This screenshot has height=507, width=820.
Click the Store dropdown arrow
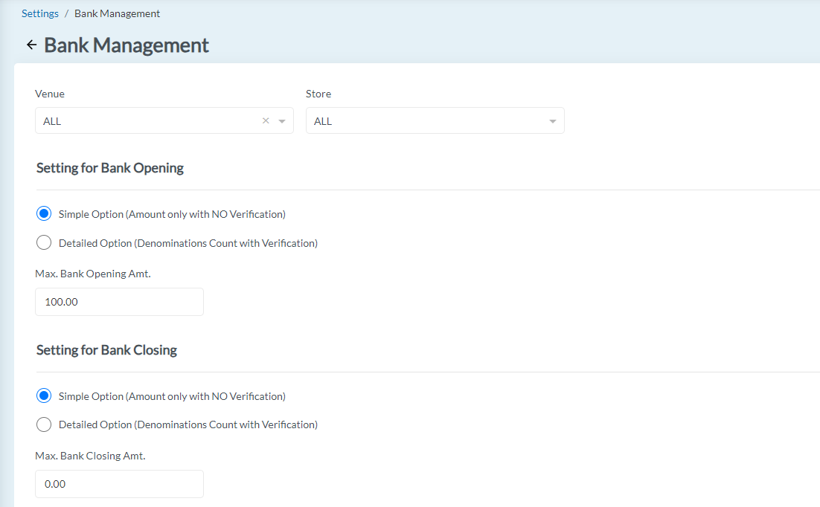click(552, 120)
